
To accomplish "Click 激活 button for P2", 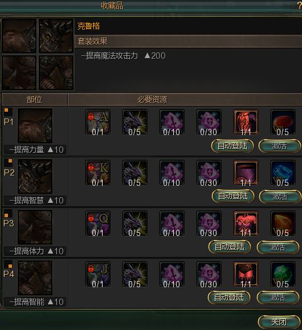I will click(280, 197).
